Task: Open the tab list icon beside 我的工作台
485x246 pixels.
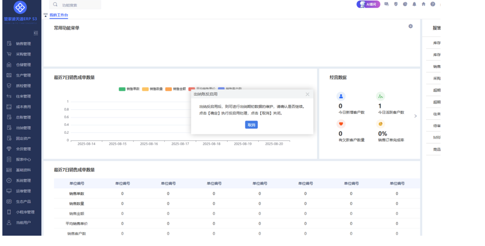Action: point(45,15)
